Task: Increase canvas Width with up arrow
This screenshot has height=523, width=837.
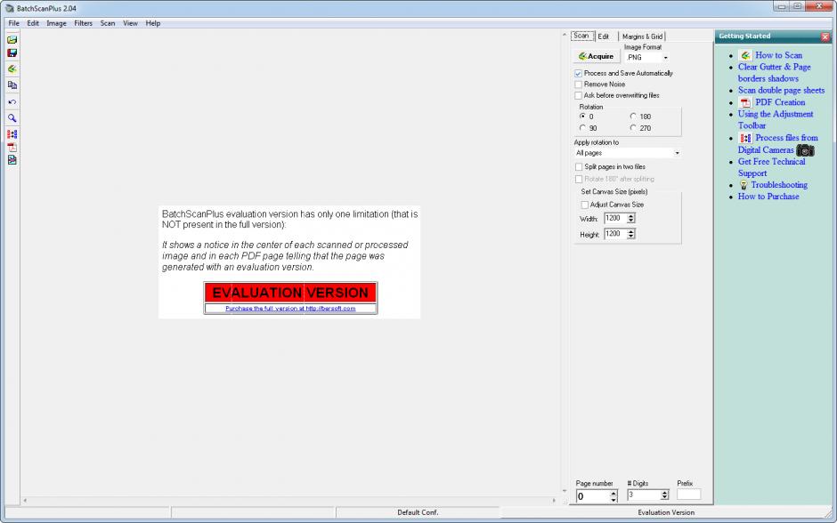Action: coord(631,216)
